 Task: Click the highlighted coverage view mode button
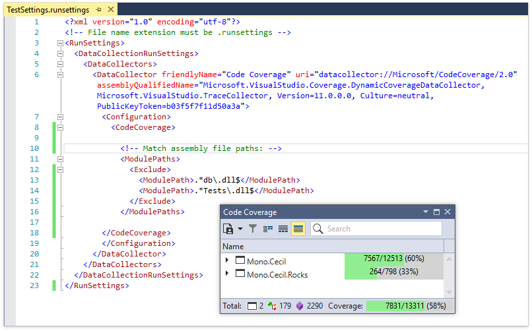pyautogui.click(x=298, y=229)
